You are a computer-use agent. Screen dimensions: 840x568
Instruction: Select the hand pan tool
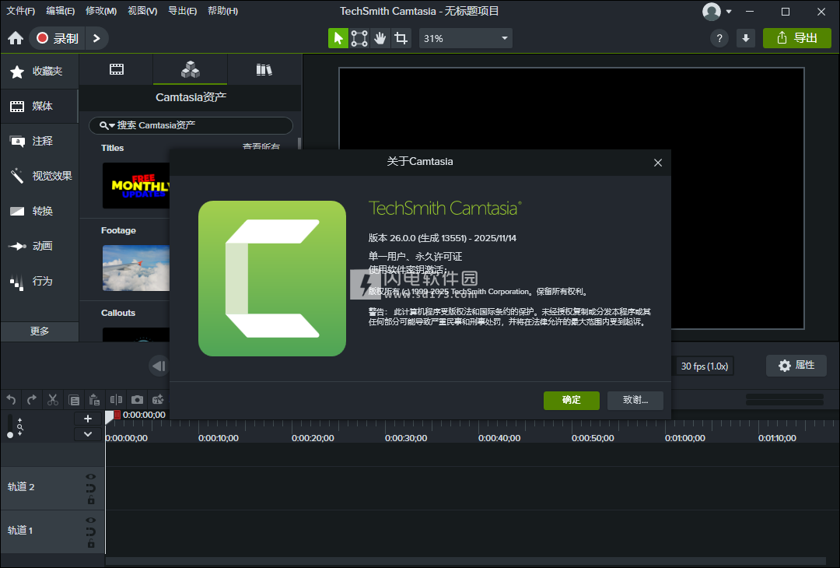pos(380,38)
